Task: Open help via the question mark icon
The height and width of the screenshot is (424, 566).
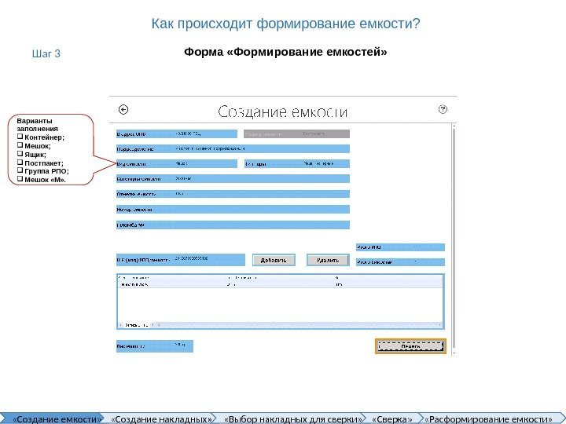Action: click(x=443, y=109)
